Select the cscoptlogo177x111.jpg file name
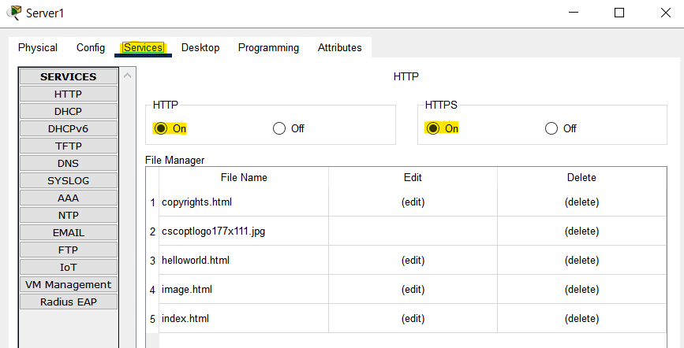The height and width of the screenshot is (348, 684). 213,231
